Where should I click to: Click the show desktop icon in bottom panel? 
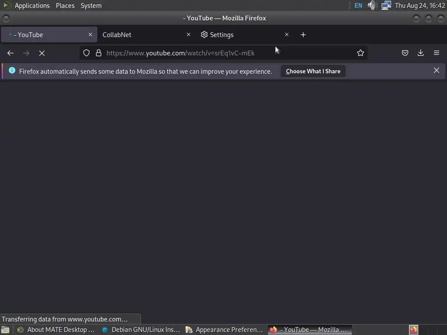5,330
